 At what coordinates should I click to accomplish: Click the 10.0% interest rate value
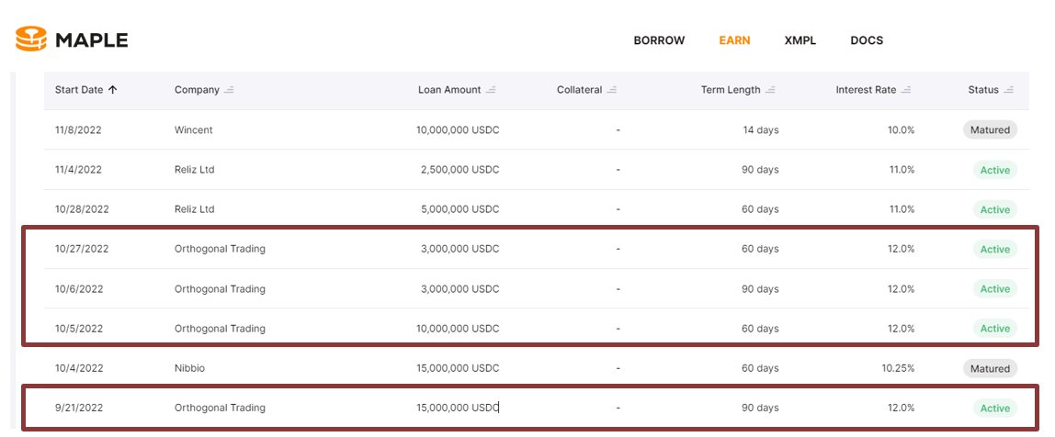[x=901, y=129]
